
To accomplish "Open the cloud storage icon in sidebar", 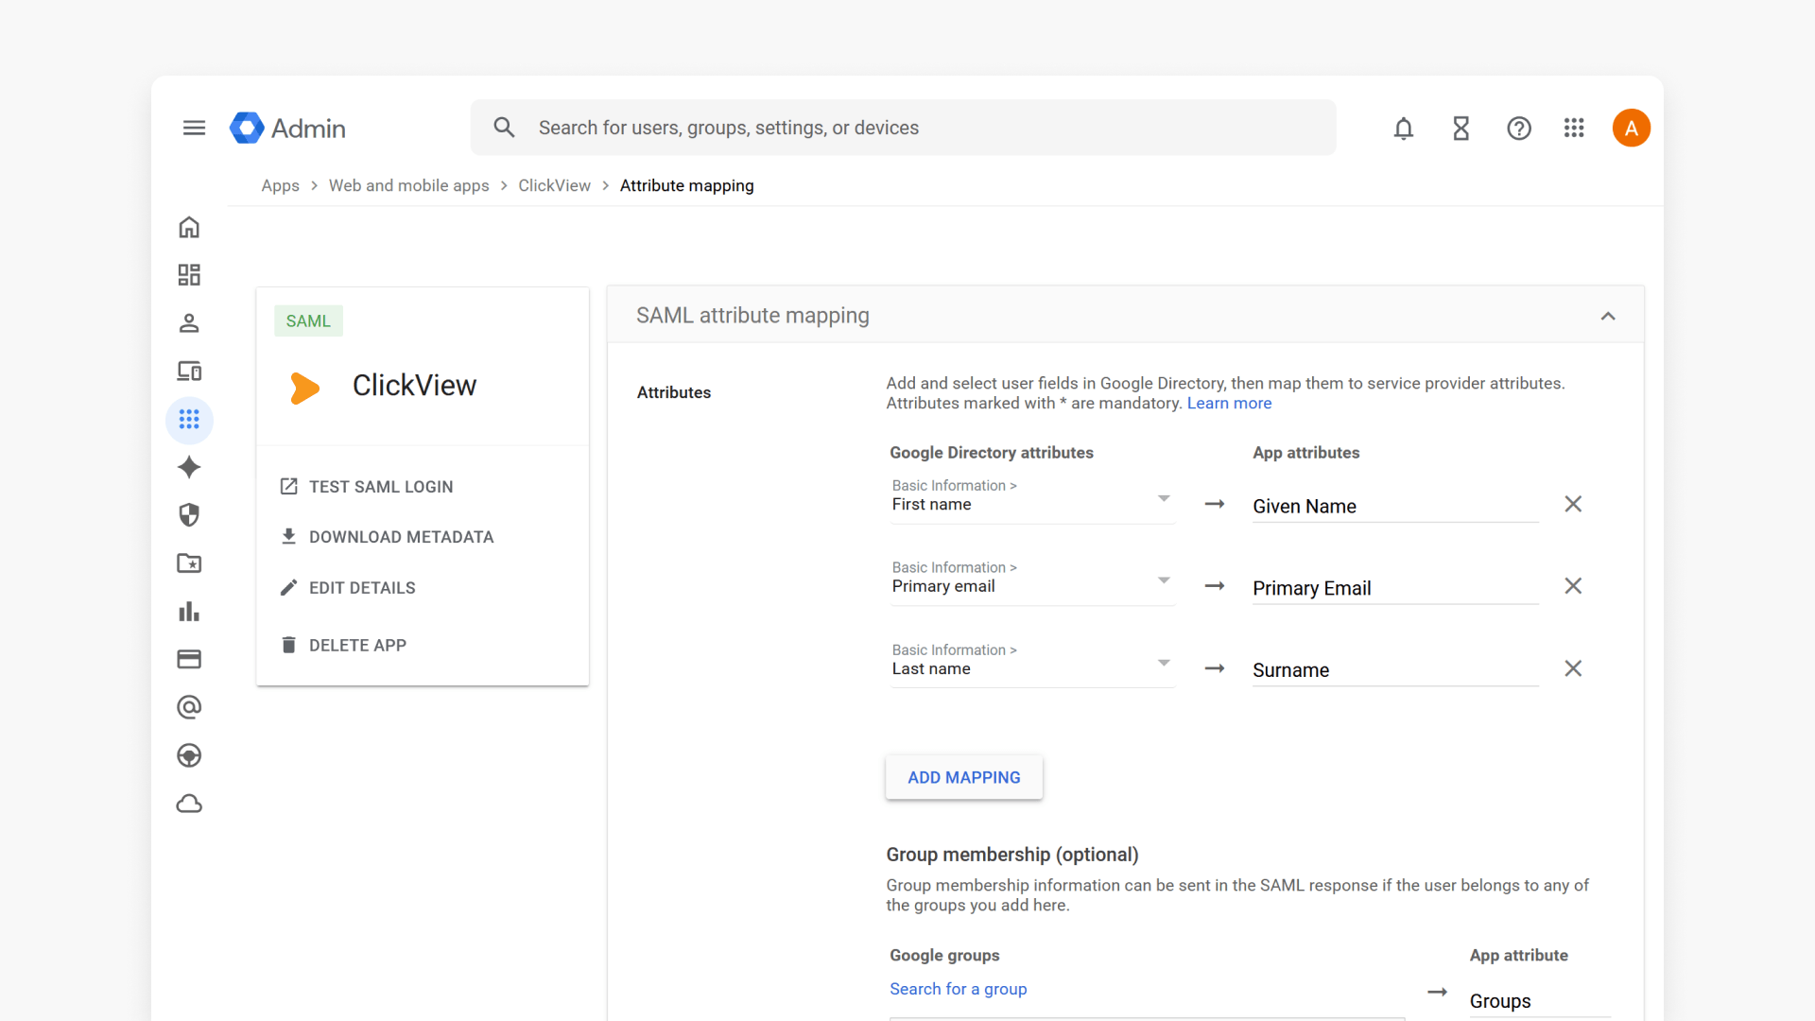I will [x=189, y=804].
